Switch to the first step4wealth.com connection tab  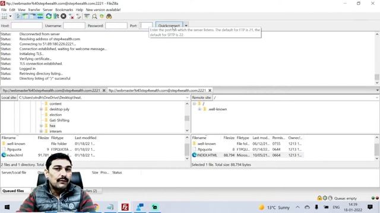[x=52, y=91]
